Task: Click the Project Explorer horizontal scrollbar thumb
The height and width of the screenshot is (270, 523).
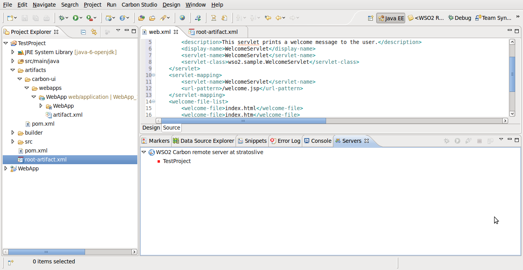Action: [x=46, y=252]
